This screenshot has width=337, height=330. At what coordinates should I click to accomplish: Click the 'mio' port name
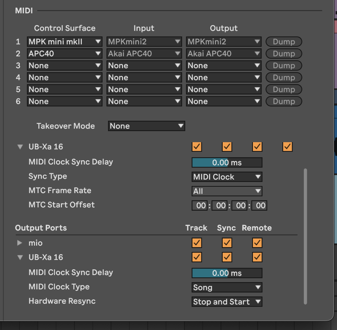(35, 243)
